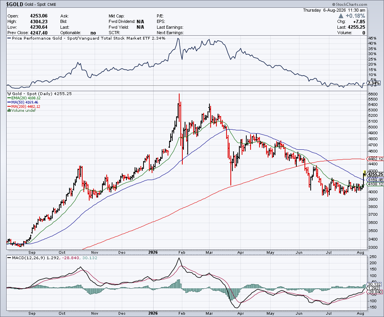Click the Fwd Dividend N/A value

click(140, 22)
